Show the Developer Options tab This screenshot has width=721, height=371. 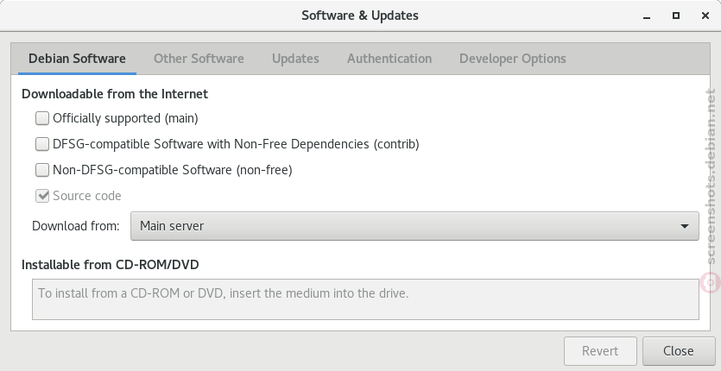(513, 59)
